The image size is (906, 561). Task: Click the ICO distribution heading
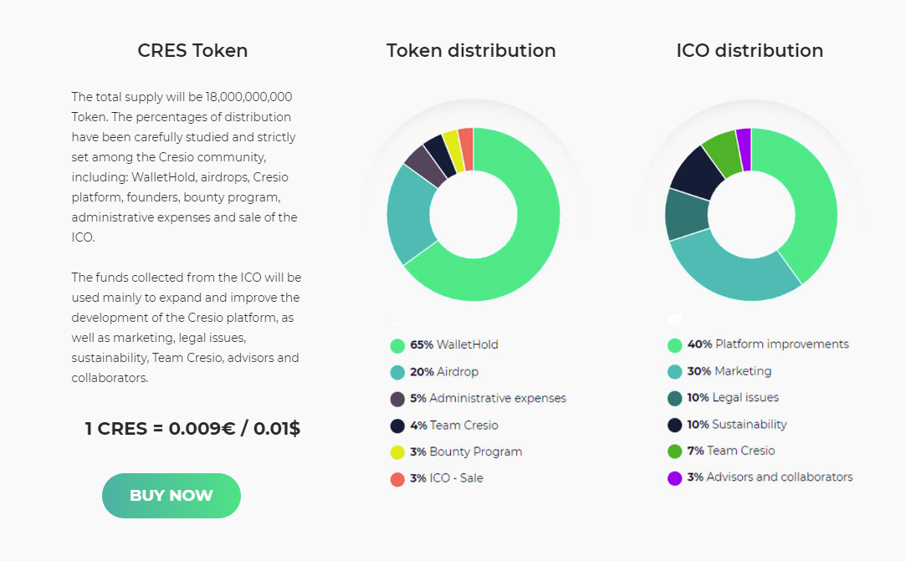coord(750,51)
